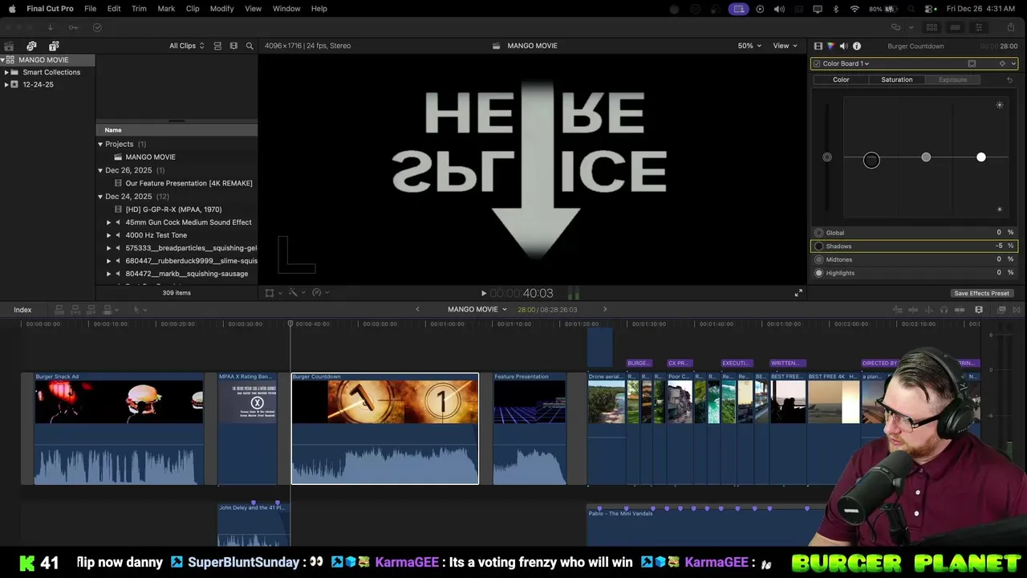Viewport: 1027px width, 578px height.
Task: Open the All Clips filter dropdown
Action: coord(186,46)
